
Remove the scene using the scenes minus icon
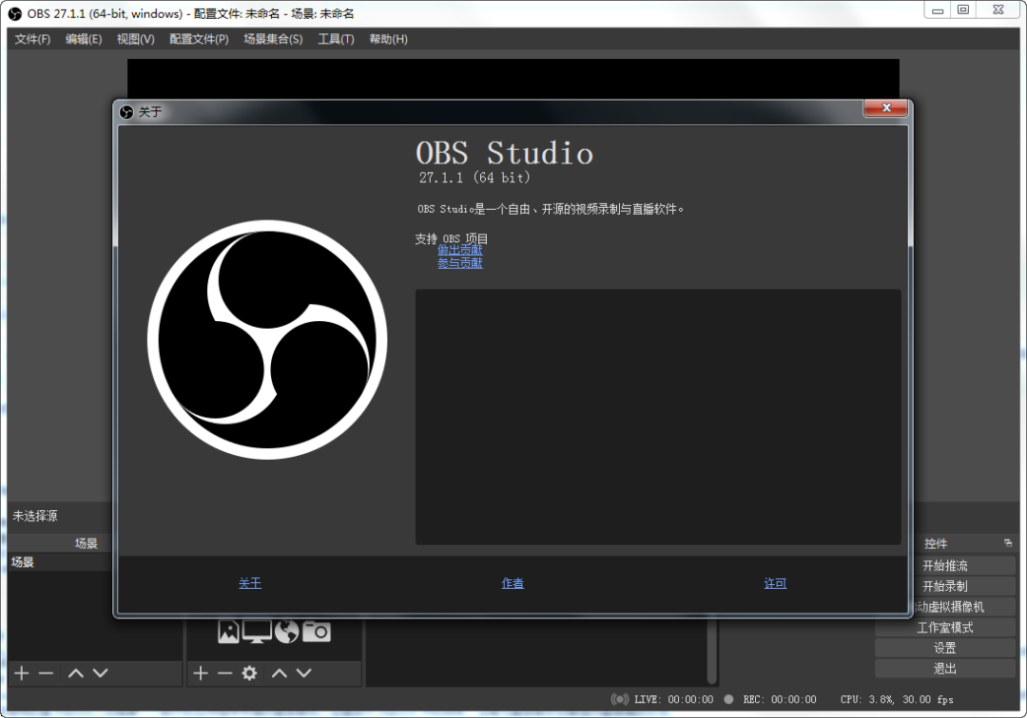(x=46, y=673)
